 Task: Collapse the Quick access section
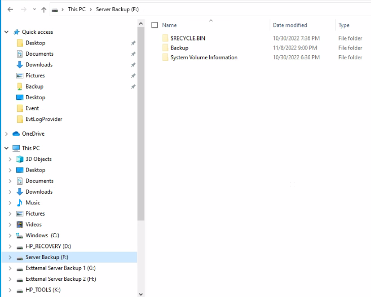click(x=7, y=32)
